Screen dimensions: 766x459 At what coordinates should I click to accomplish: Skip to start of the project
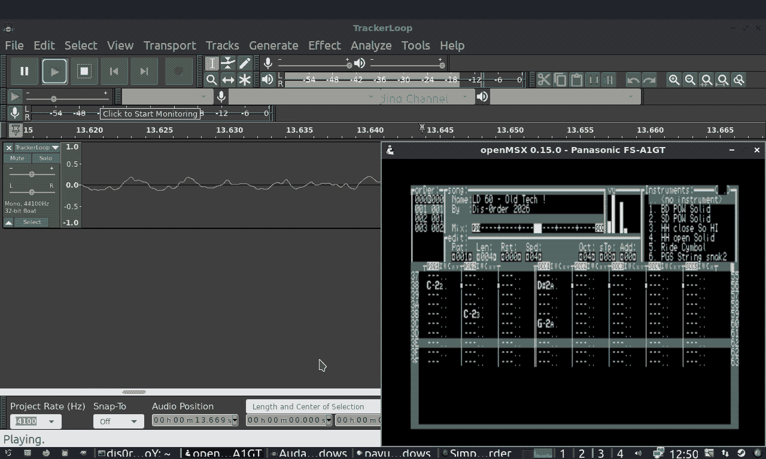pyautogui.click(x=114, y=71)
